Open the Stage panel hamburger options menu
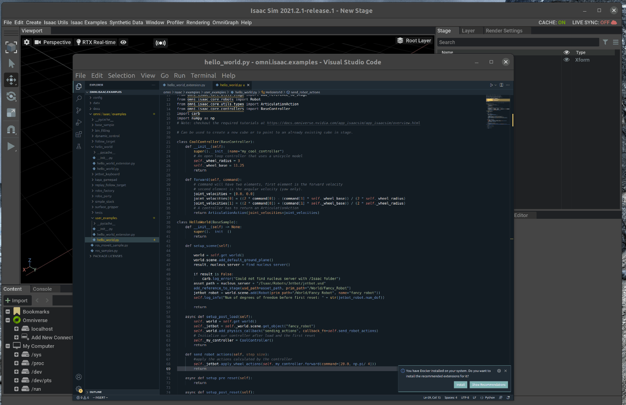Image resolution: width=626 pixels, height=405 pixels. click(x=616, y=42)
